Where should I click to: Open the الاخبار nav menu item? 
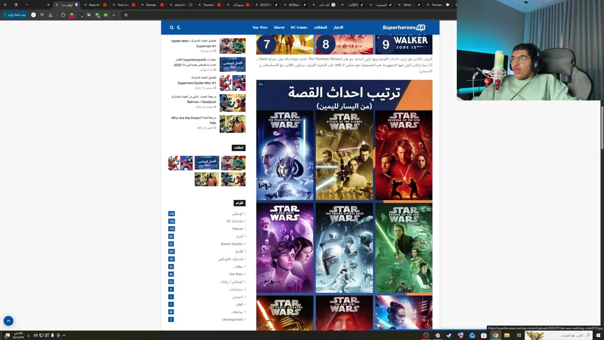pyautogui.click(x=338, y=27)
